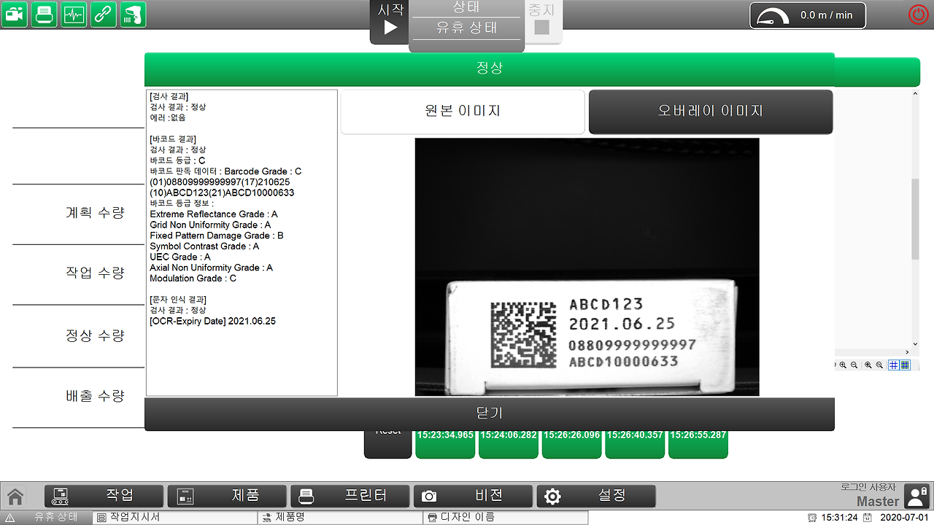Open the 설정 settings tab
Viewport: 934px width, 525px height.
[596, 496]
